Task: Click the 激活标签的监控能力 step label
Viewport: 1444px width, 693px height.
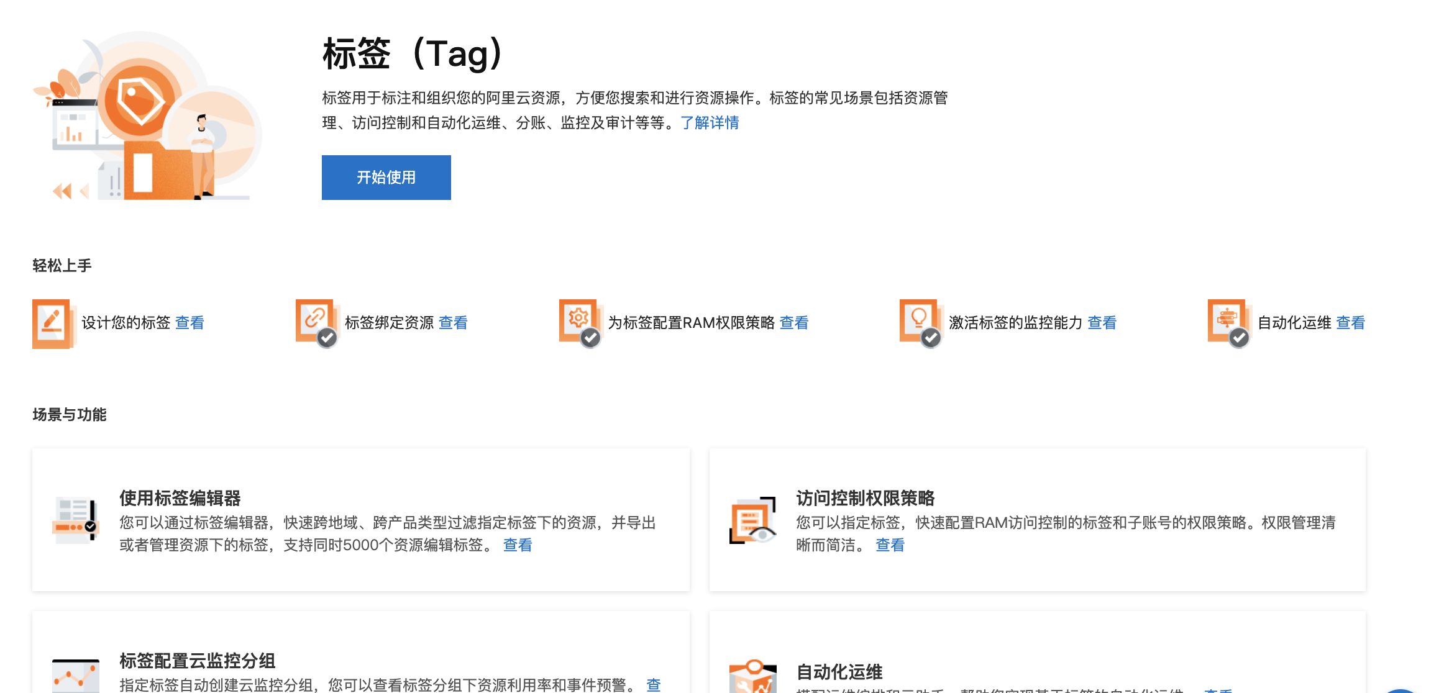Action: pos(1016,323)
